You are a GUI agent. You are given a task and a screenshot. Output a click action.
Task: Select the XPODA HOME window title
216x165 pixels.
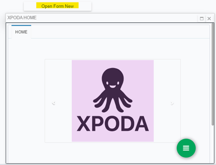tap(22, 18)
